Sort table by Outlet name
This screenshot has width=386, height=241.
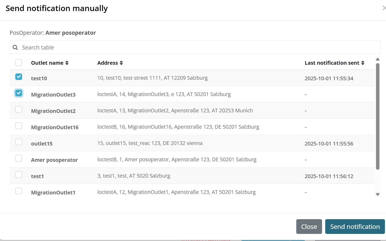tap(50, 63)
